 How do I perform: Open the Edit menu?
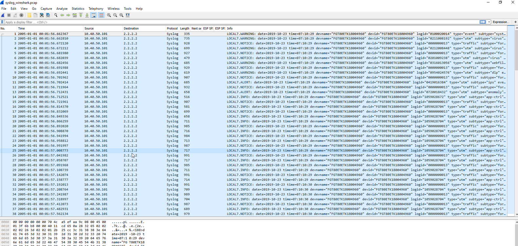click(13, 9)
